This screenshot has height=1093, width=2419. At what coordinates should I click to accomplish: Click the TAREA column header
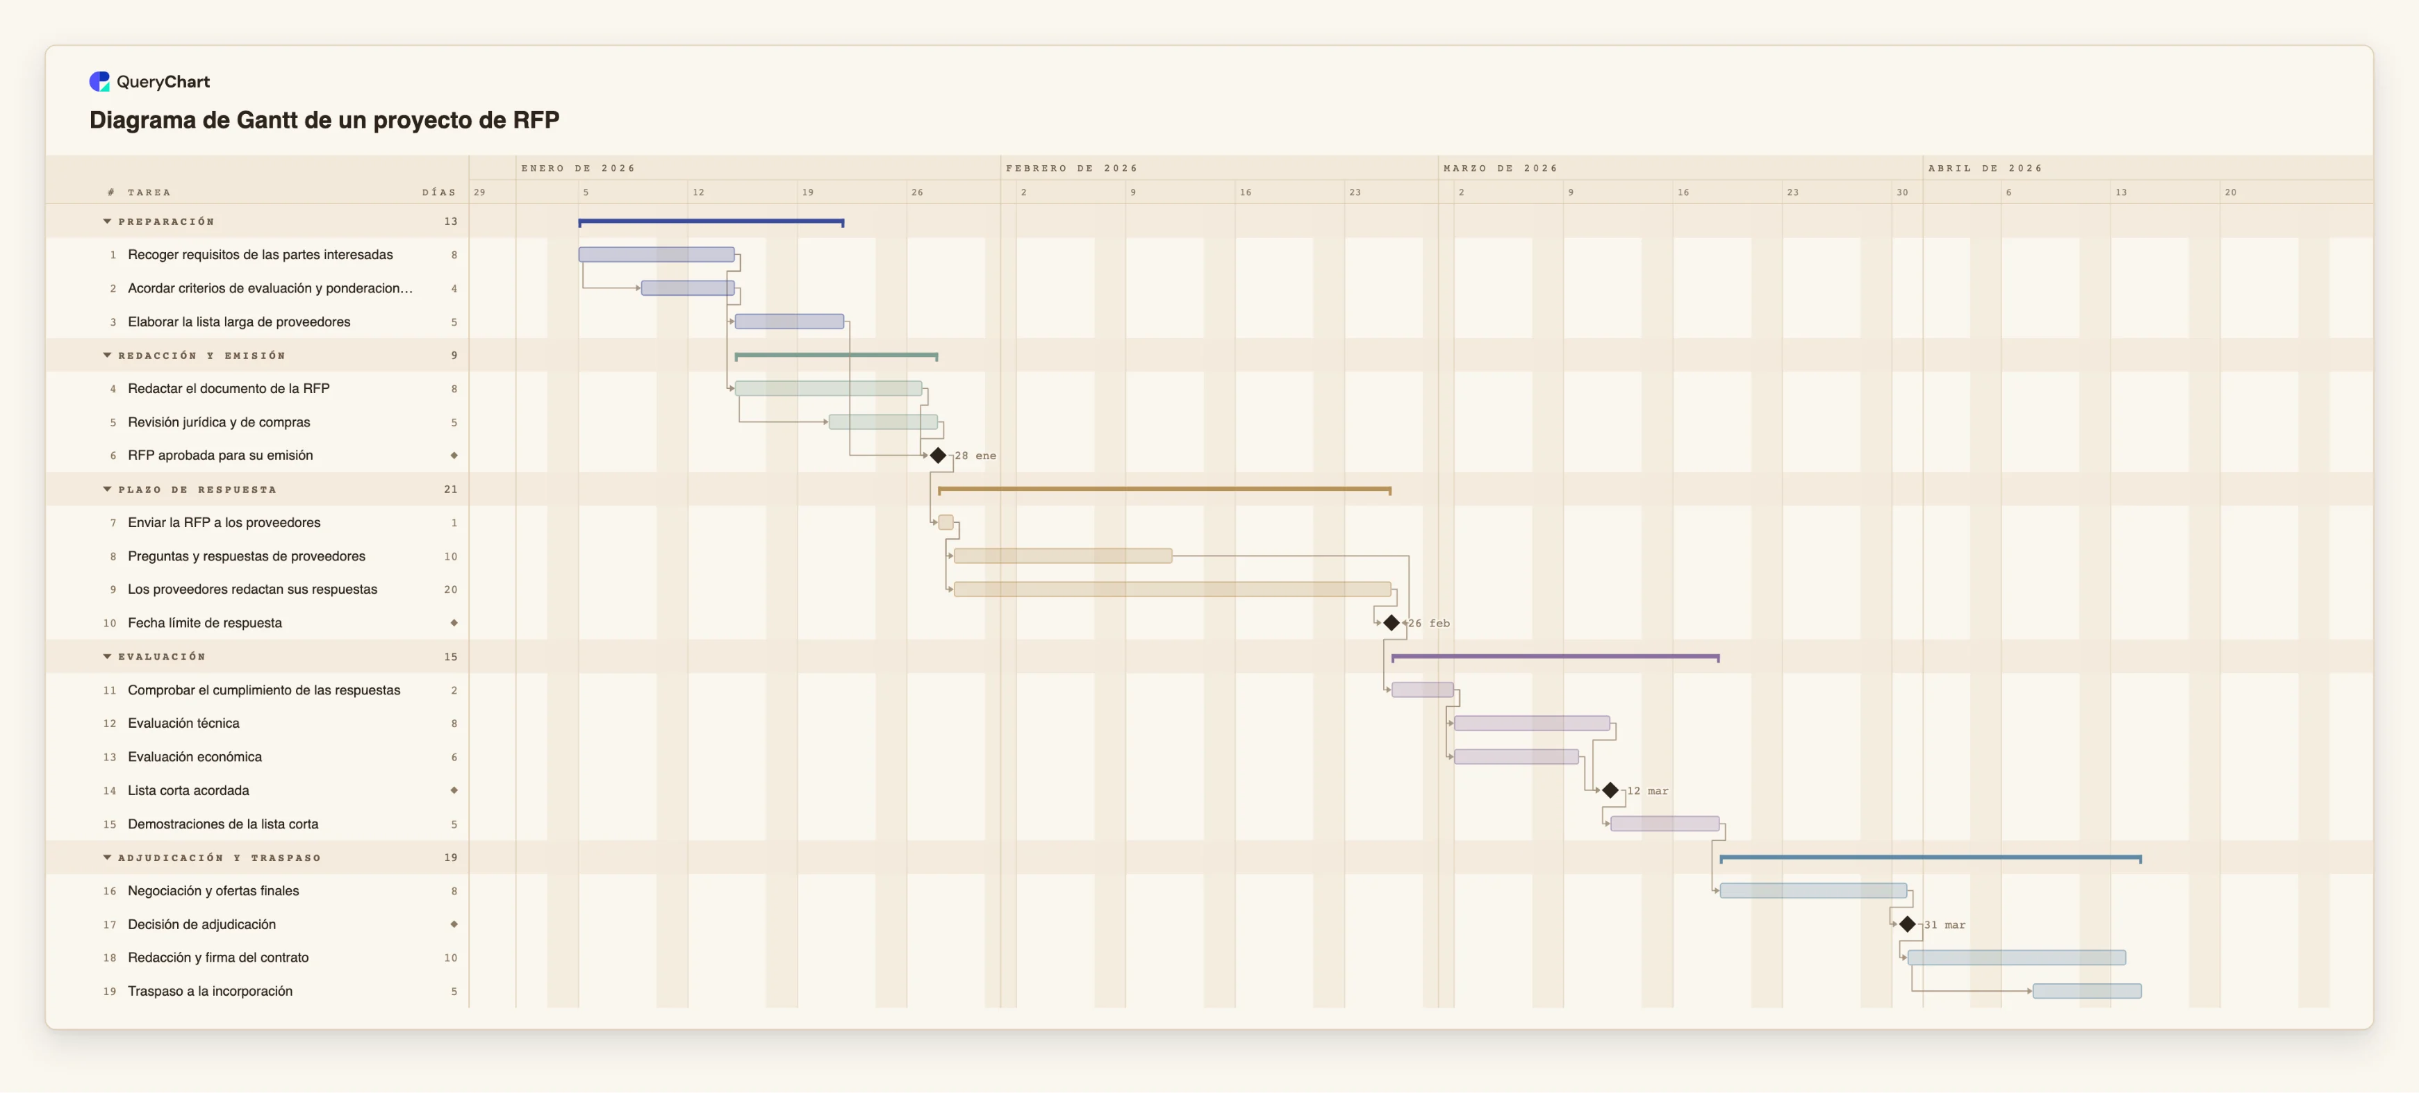pos(149,192)
